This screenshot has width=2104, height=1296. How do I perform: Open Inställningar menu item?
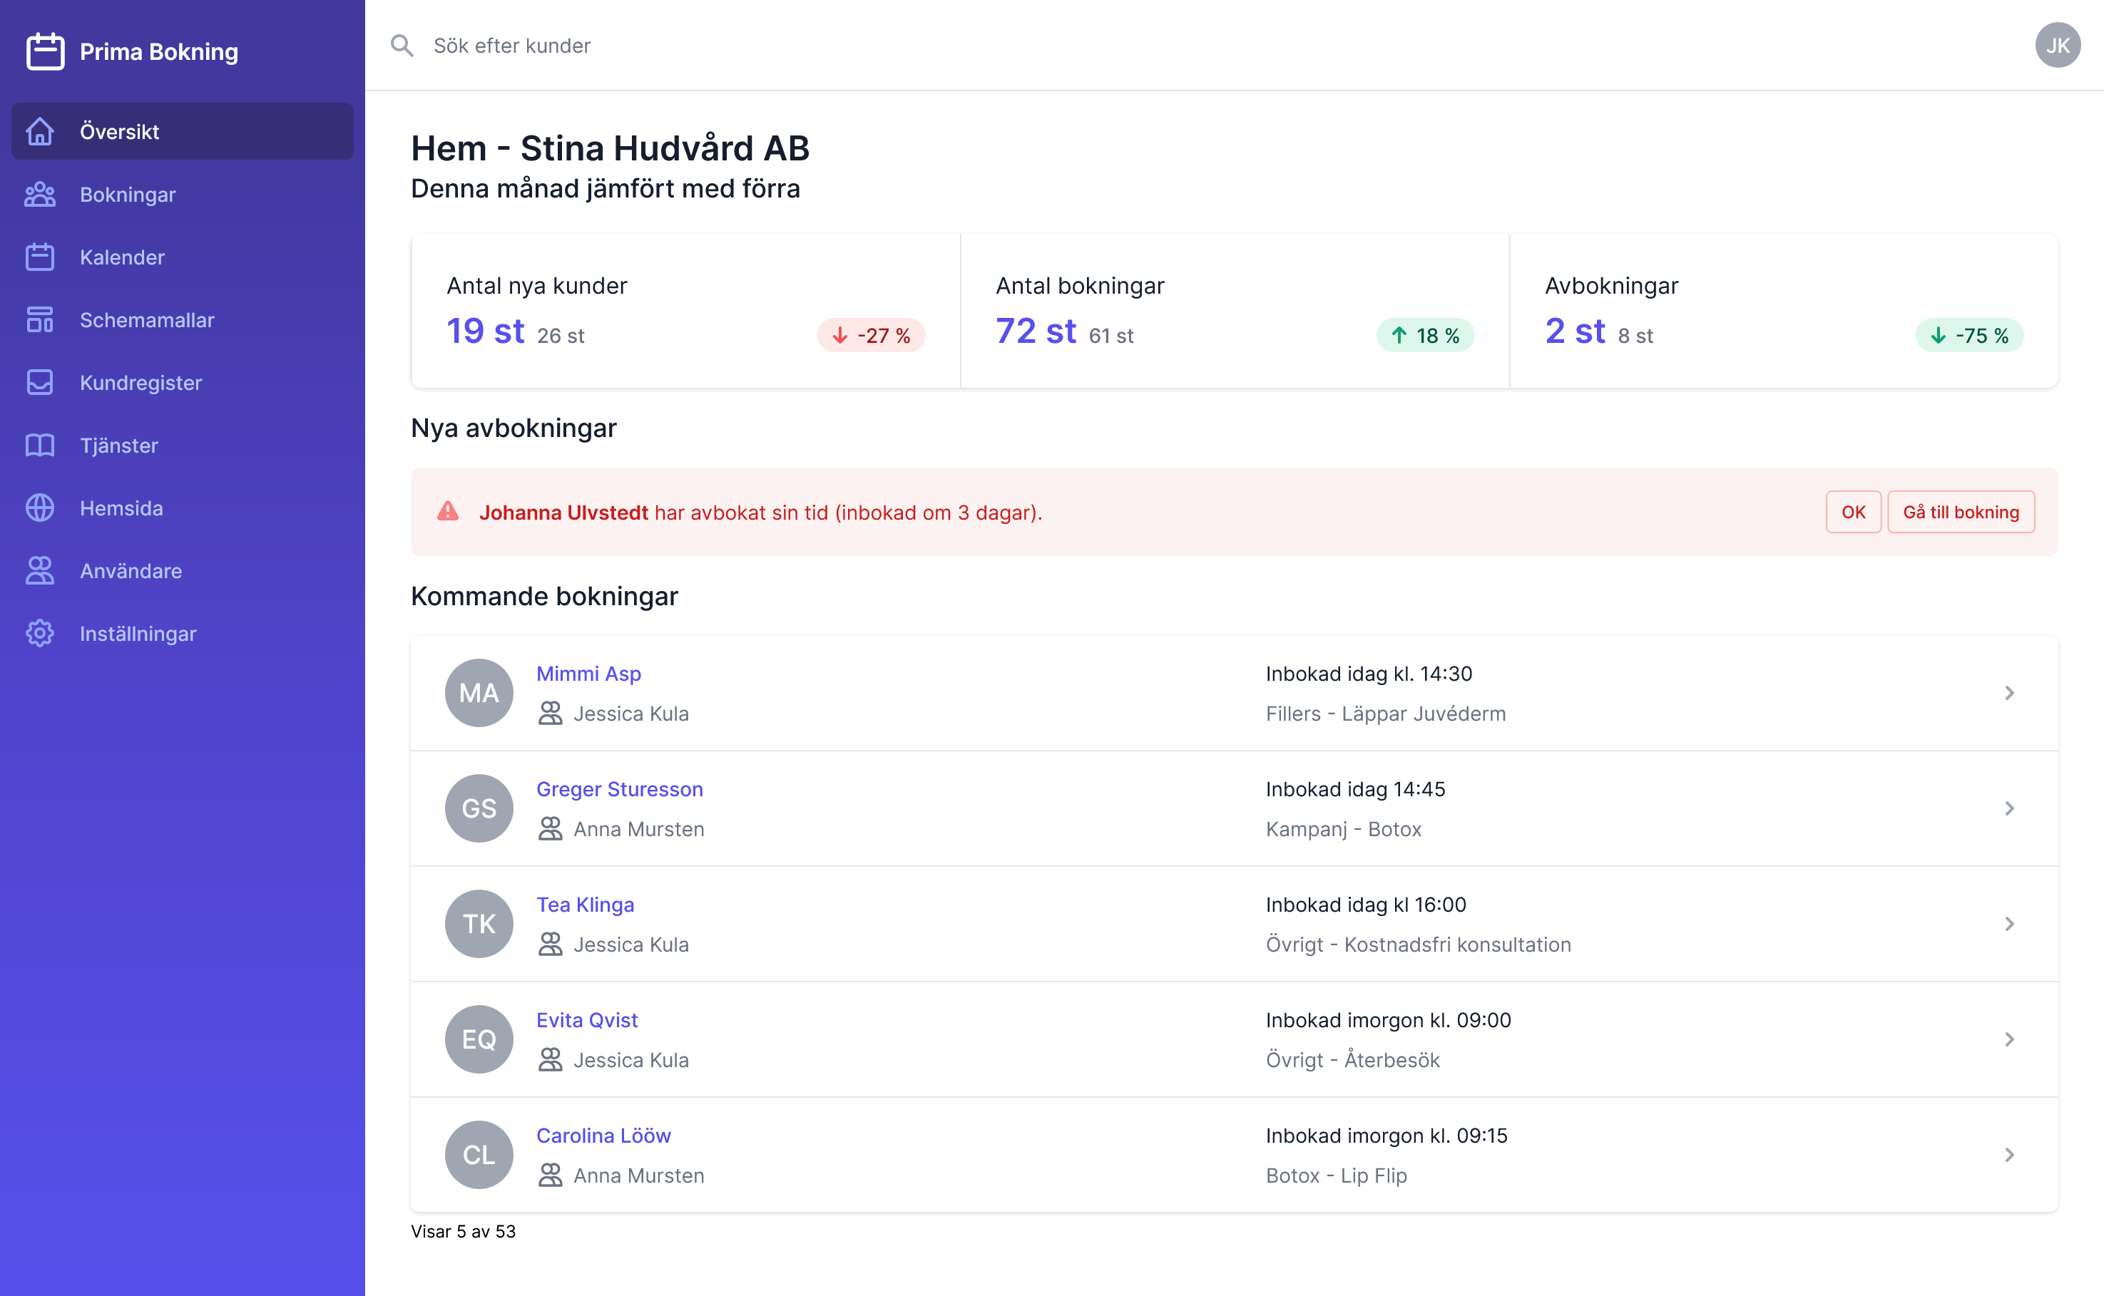[183, 634]
